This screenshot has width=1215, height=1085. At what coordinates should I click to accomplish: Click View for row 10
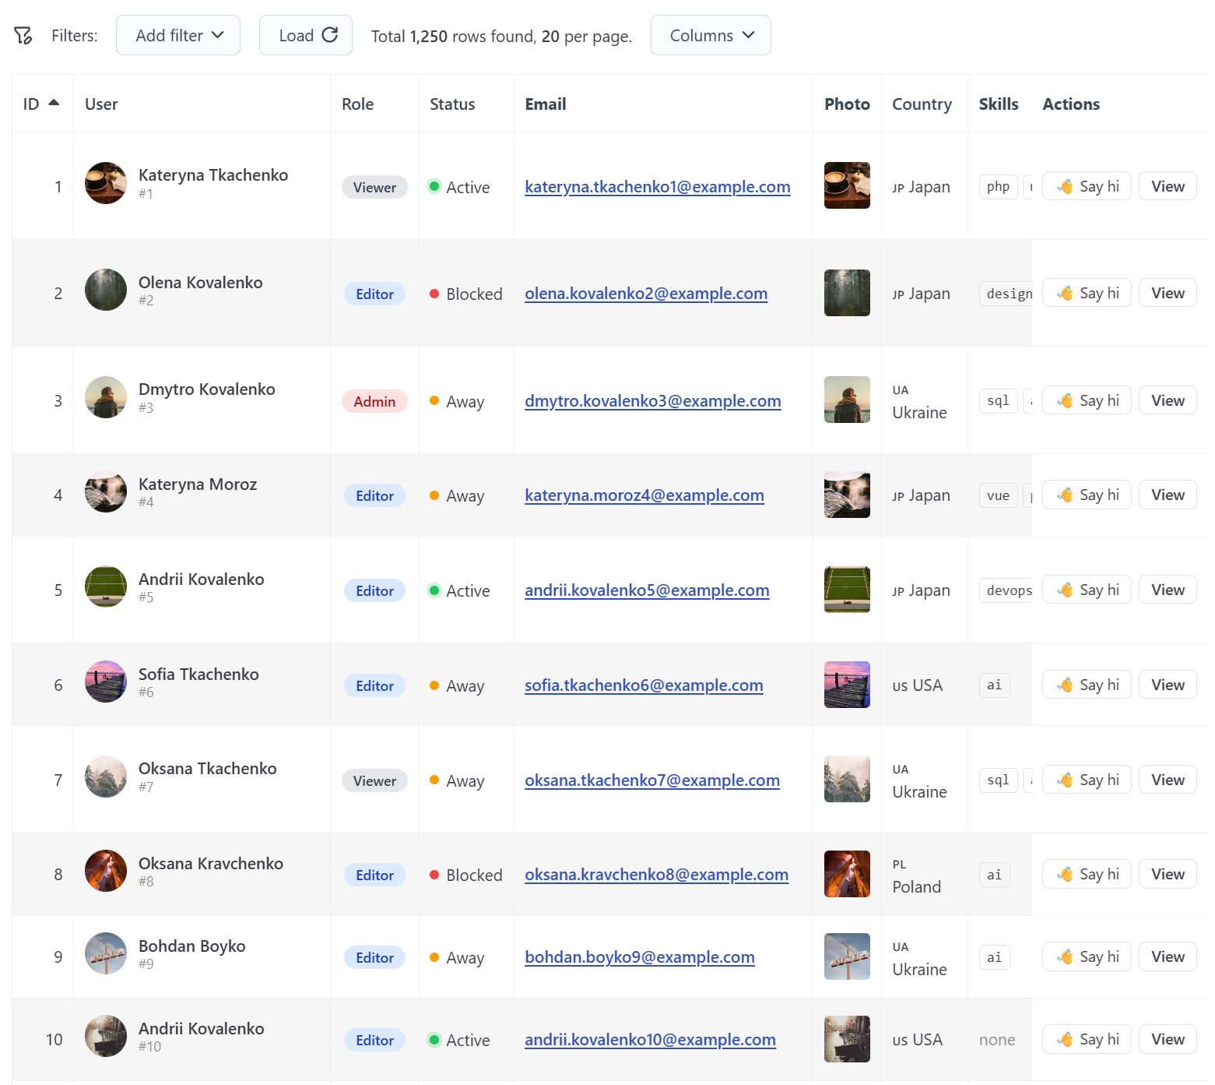click(1168, 1039)
